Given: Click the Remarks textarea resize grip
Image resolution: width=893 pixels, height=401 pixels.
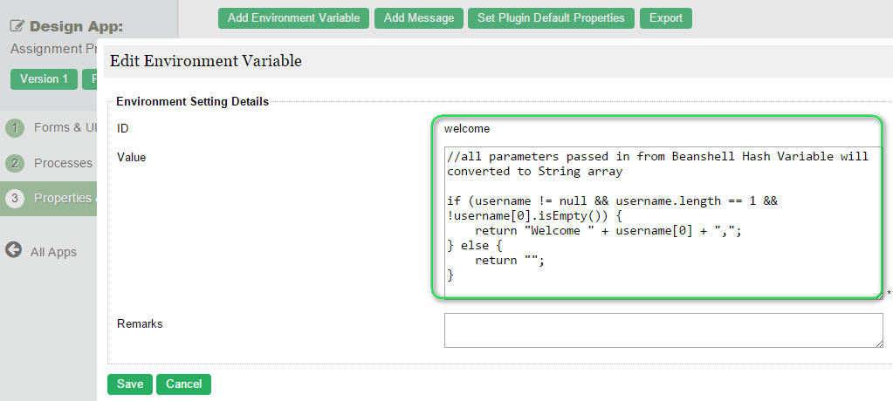Looking at the screenshot, I should click(879, 343).
